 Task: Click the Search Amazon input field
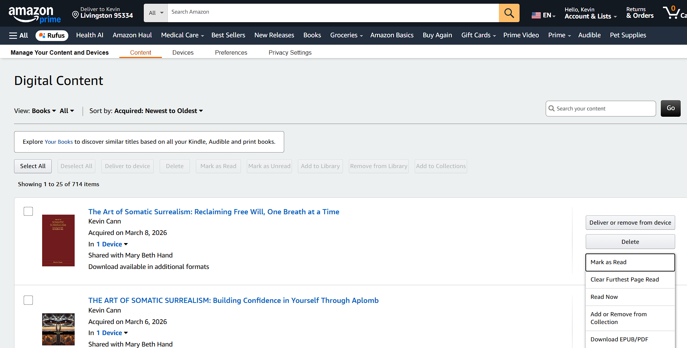(x=333, y=13)
